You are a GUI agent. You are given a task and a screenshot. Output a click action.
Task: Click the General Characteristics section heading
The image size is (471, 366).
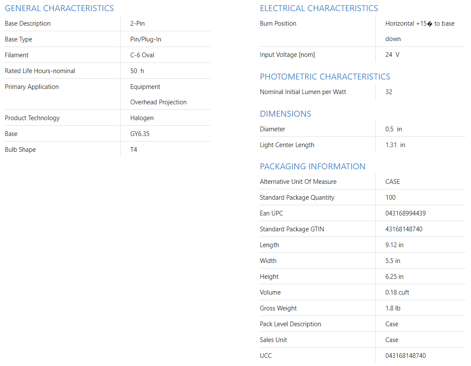coord(59,8)
